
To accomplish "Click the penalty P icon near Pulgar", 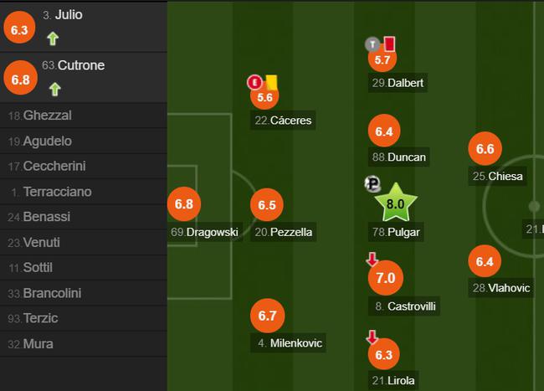I will click(372, 183).
